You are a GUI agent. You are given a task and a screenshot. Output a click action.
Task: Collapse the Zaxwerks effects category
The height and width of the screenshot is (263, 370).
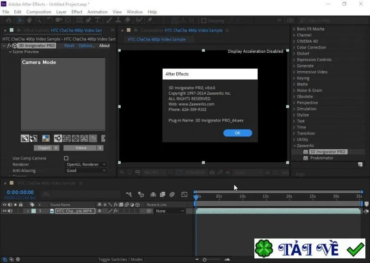pyautogui.click(x=294, y=146)
